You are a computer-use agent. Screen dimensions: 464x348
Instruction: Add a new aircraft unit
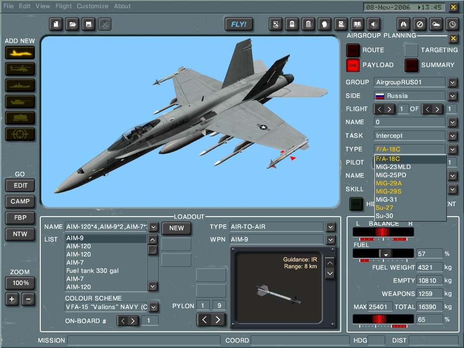pyautogui.click(x=19, y=53)
